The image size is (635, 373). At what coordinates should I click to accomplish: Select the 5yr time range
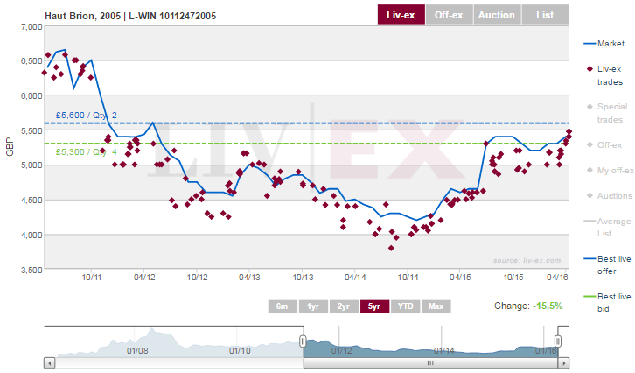(x=374, y=306)
